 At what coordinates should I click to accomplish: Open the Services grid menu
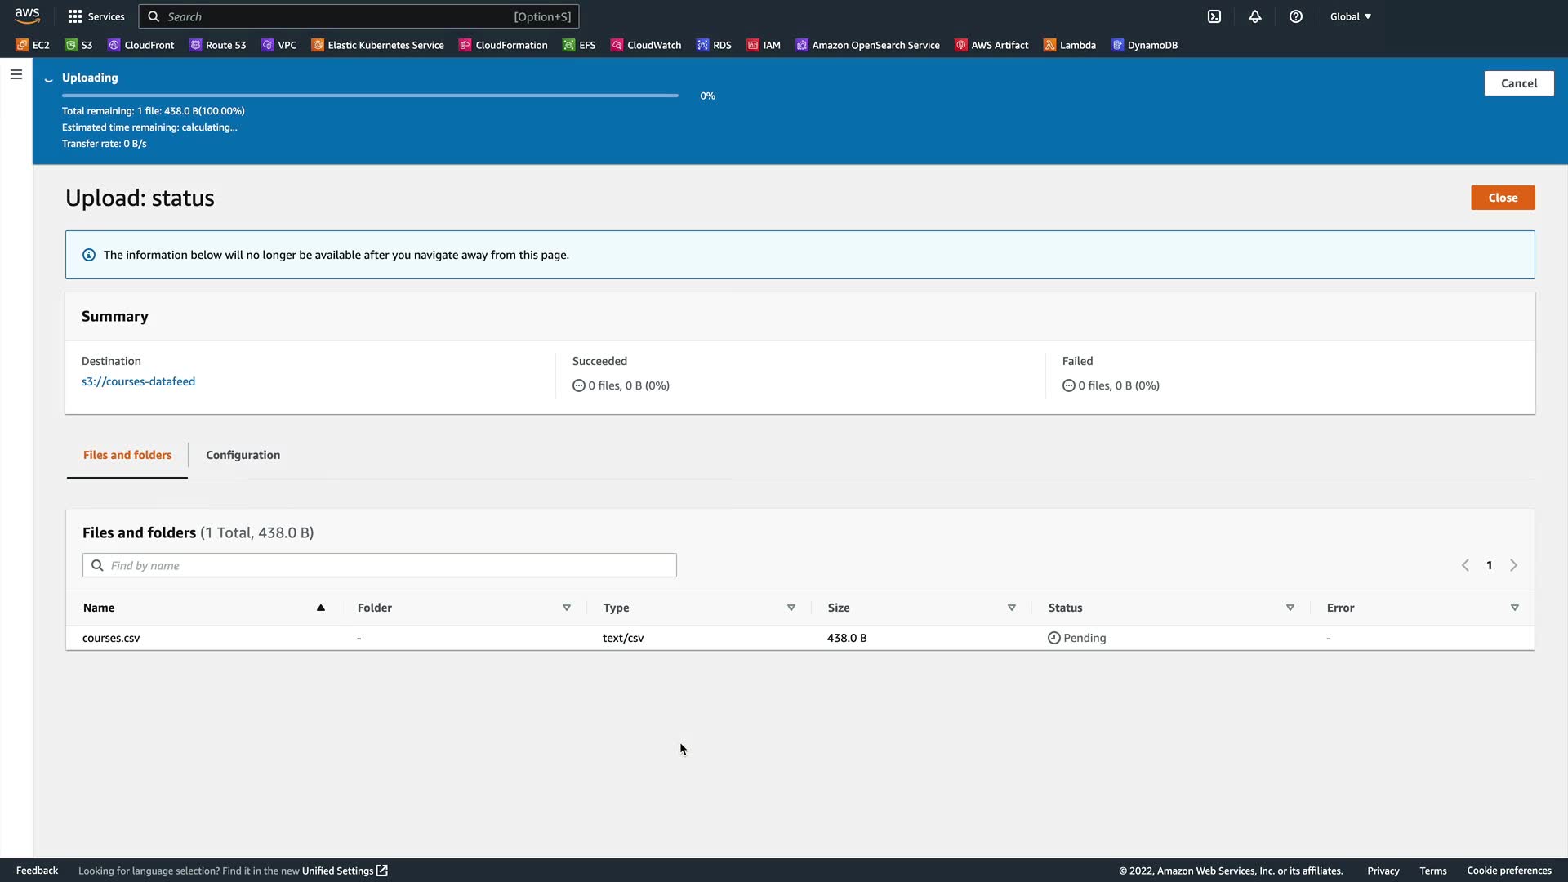(x=96, y=16)
